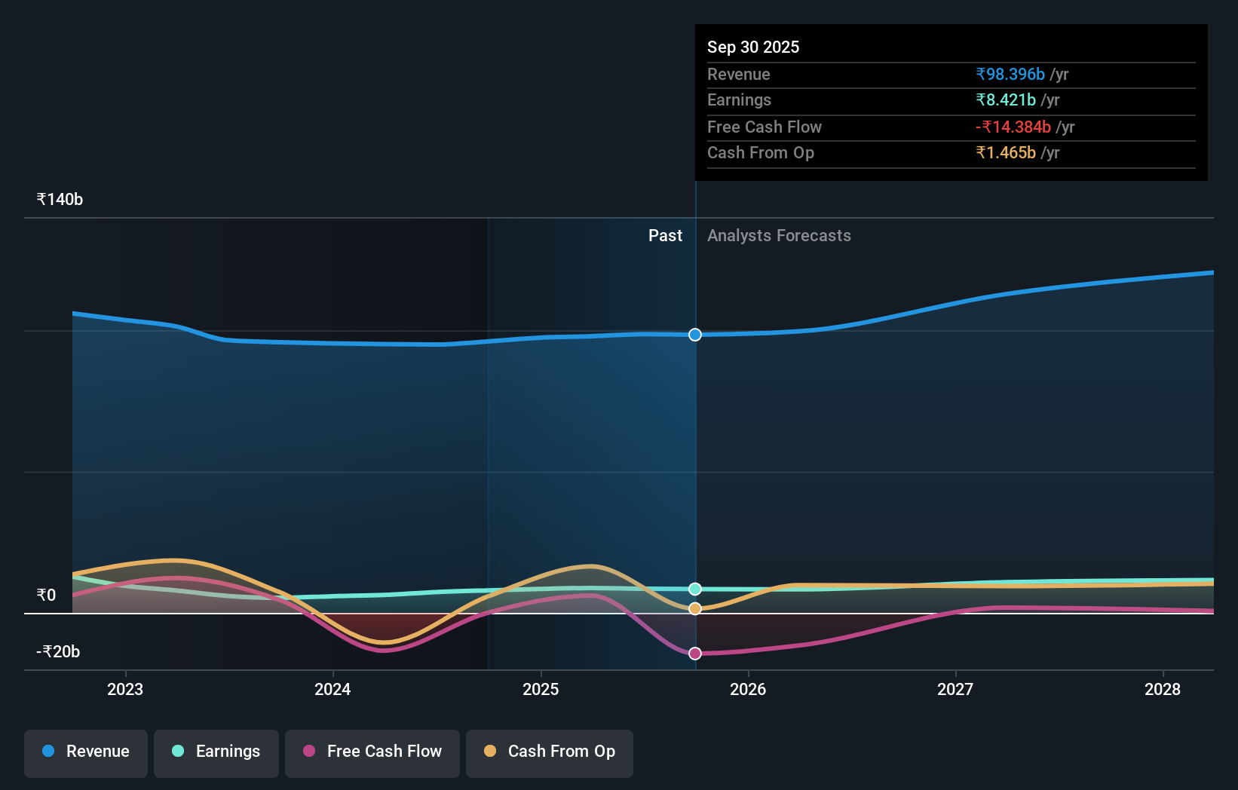The width and height of the screenshot is (1238, 790).
Task: Click the past/forecast divider line marker
Action: (x=694, y=452)
